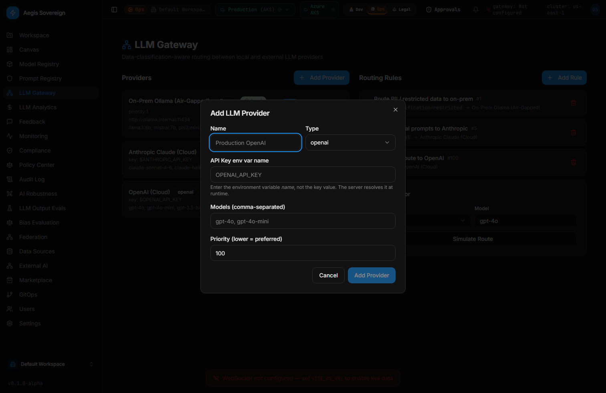Delete the 'Route PII / restricted data' rule
The width and height of the screenshot is (606, 393).
click(x=574, y=103)
